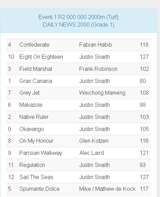Click the Makazole horse name

pos(31,105)
